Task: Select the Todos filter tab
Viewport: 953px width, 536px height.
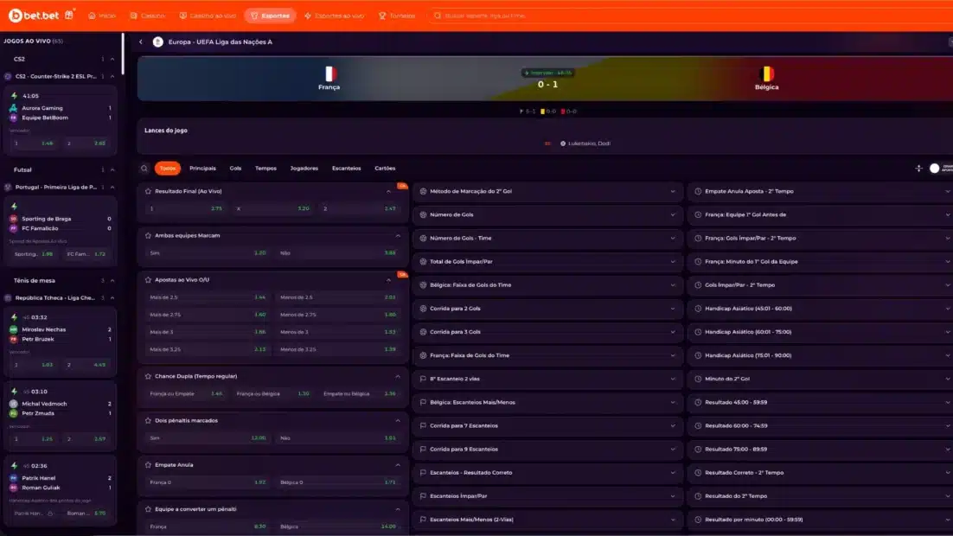Action: tap(167, 169)
